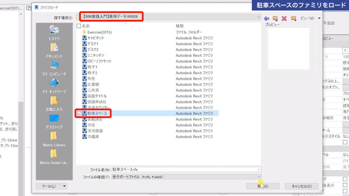Select the ロビーソファセット family file
Screen dimensions: 349x196
pos(99,61)
